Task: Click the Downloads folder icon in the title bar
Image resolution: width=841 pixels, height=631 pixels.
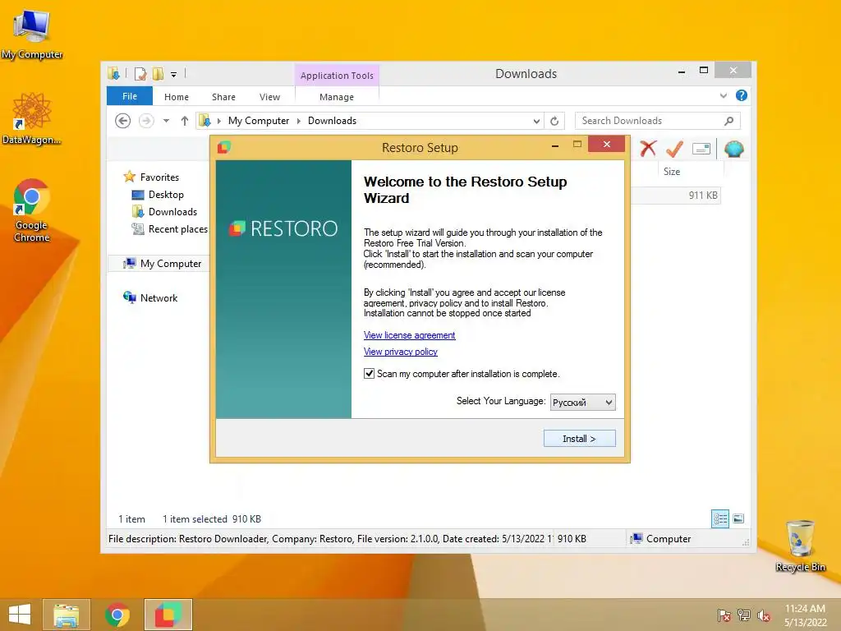Action: (113, 73)
